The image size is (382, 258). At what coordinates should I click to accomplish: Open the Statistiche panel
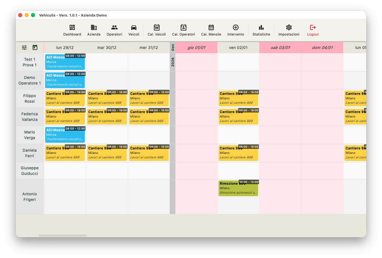click(261, 30)
